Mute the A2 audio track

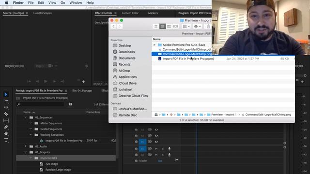point(156,155)
